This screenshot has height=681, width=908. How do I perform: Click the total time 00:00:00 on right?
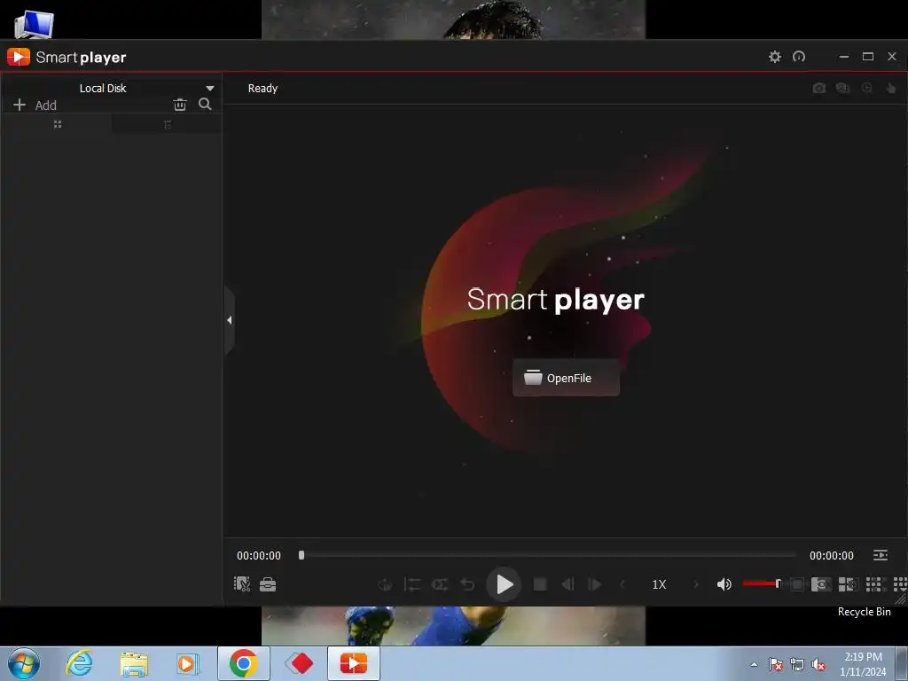pos(832,555)
